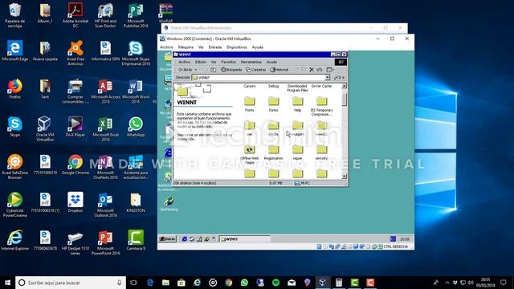
Task: Click Explorer scrollbar down arrow
Action: tap(345, 177)
